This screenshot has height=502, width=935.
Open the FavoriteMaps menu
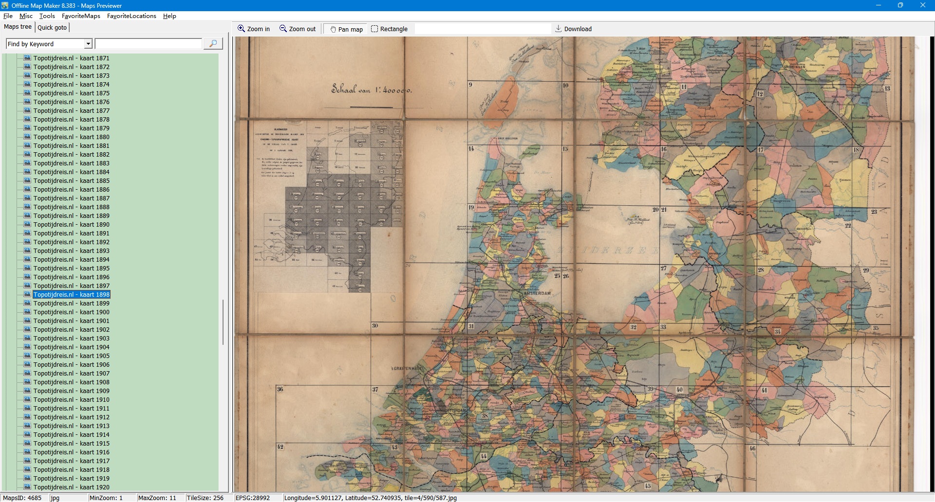coord(81,16)
